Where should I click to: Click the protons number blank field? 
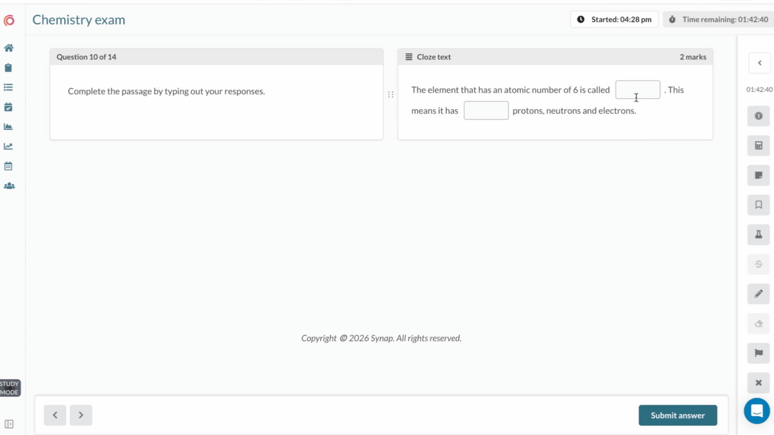486,110
